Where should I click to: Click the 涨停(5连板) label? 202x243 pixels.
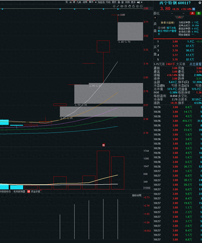coord(168,23)
